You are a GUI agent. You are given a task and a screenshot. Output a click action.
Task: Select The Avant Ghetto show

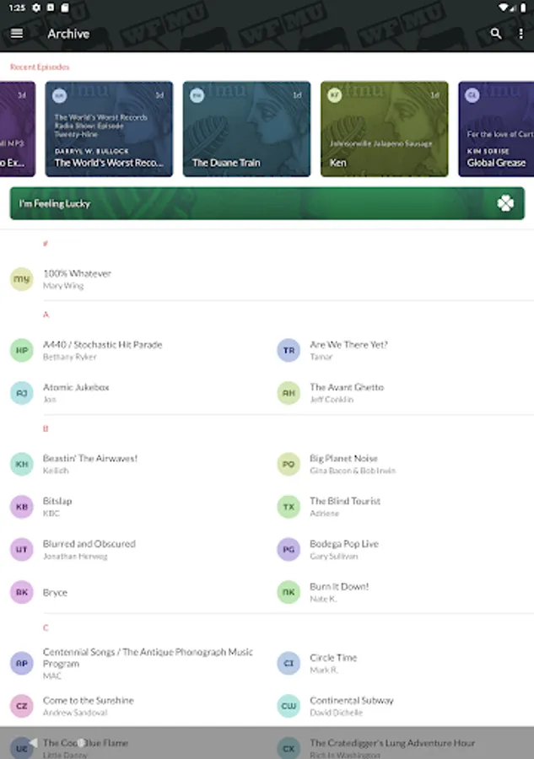click(401, 393)
